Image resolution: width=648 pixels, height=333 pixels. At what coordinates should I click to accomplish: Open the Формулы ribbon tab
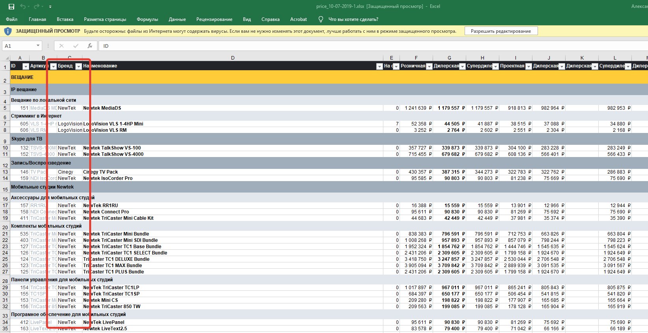[x=147, y=19]
